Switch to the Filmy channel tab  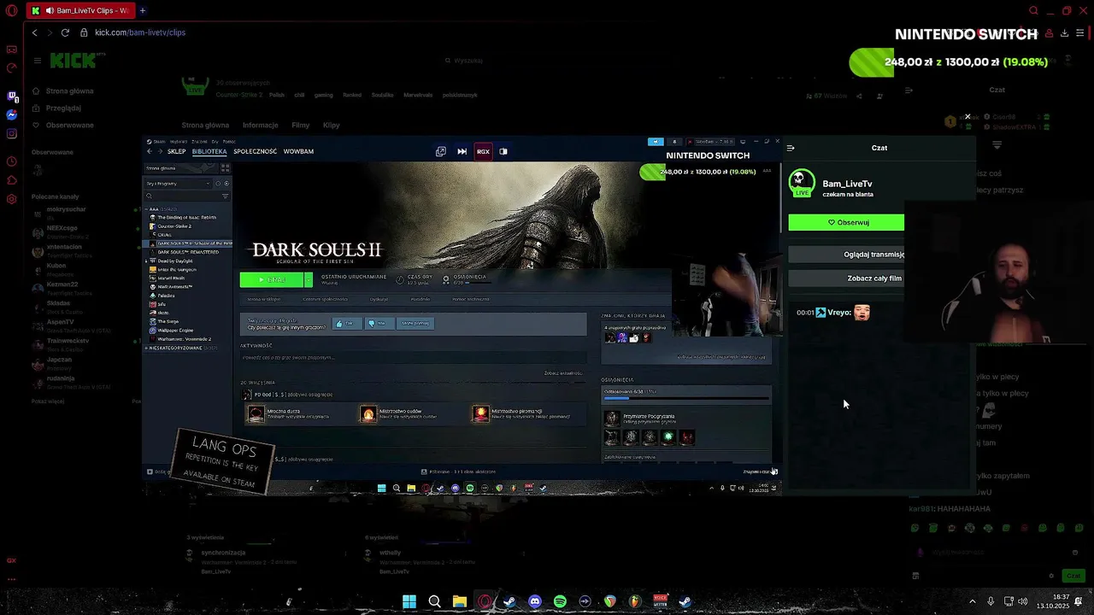300,125
